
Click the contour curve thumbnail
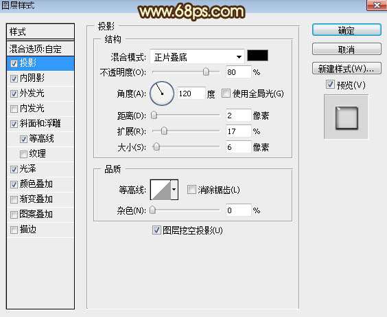click(x=161, y=190)
